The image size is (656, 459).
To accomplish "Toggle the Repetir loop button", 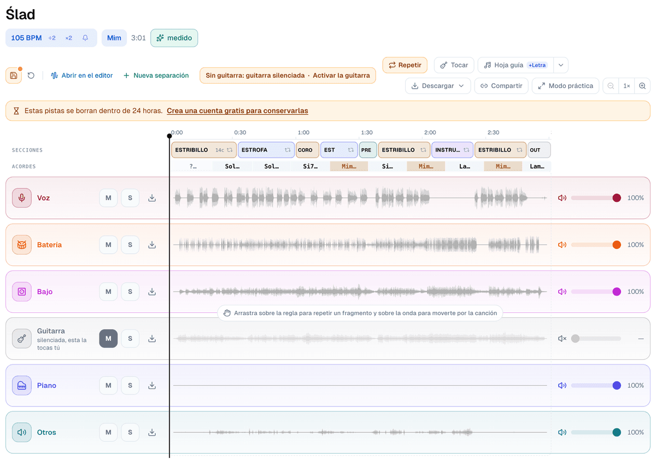I will (x=405, y=65).
